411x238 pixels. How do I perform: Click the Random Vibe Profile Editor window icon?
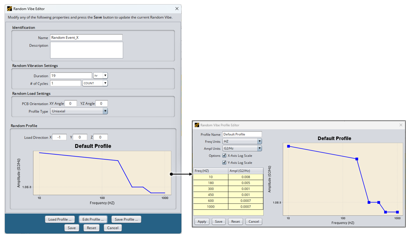point(197,125)
